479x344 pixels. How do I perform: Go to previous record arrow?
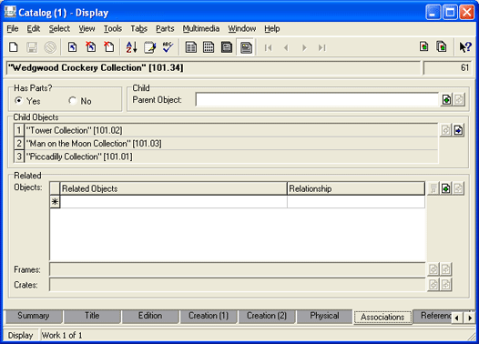[286, 47]
